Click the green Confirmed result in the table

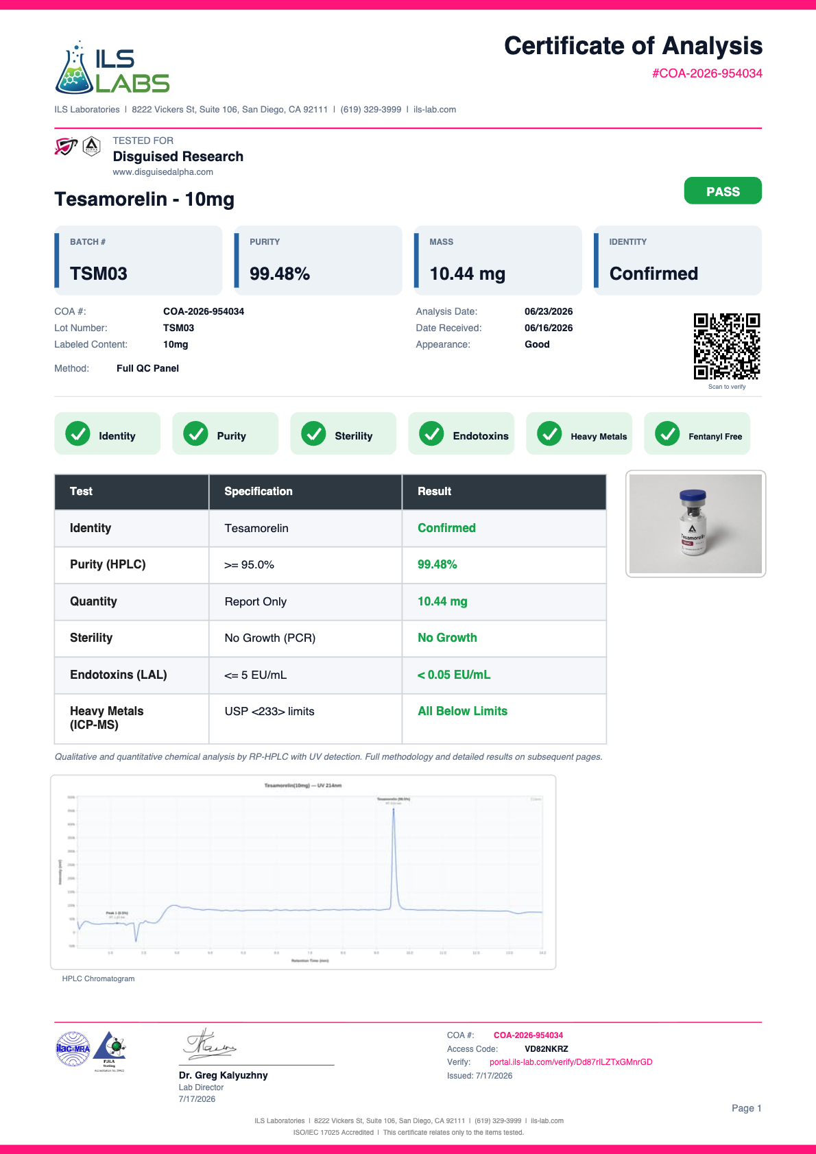coord(446,528)
